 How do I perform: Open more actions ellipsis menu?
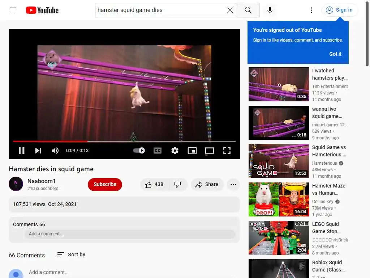point(233,184)
